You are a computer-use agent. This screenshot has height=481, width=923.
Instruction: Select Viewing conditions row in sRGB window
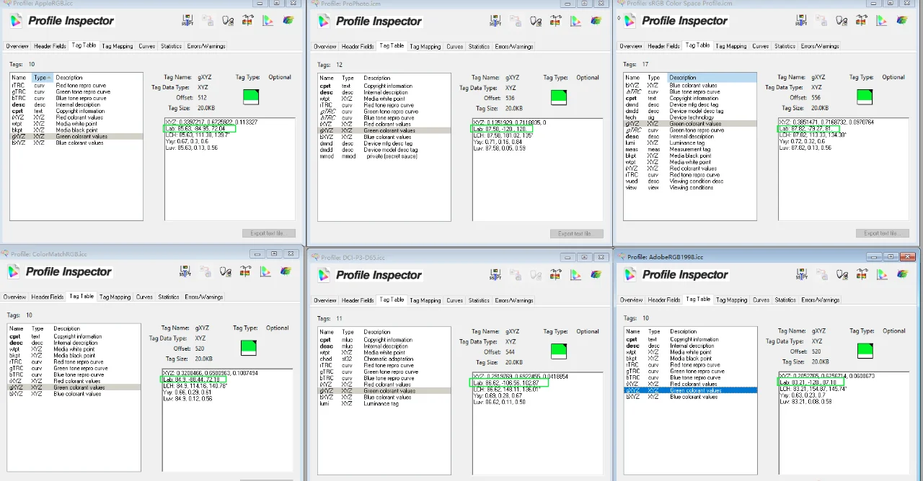click(690, 187)
